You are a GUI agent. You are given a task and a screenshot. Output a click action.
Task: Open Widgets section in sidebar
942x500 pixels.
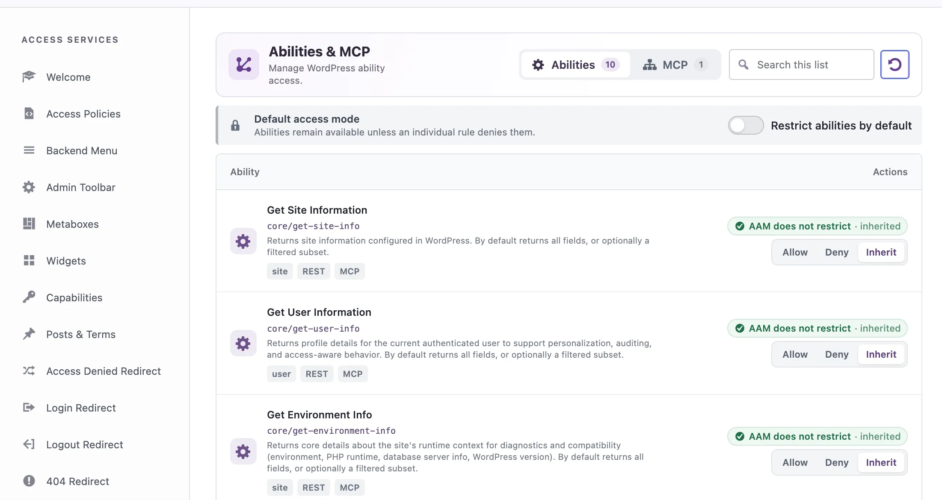(66, 261)
